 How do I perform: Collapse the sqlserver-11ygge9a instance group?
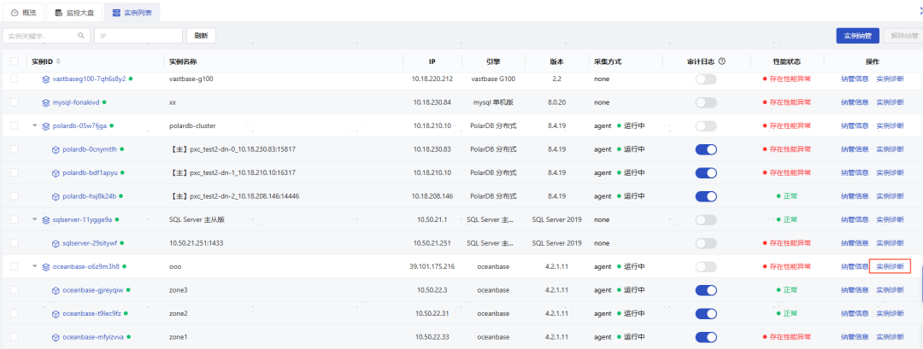pyautogui.click(x=35, y=219)
